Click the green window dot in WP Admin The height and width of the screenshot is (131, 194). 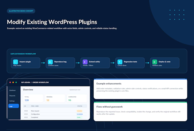coord(16,82)
